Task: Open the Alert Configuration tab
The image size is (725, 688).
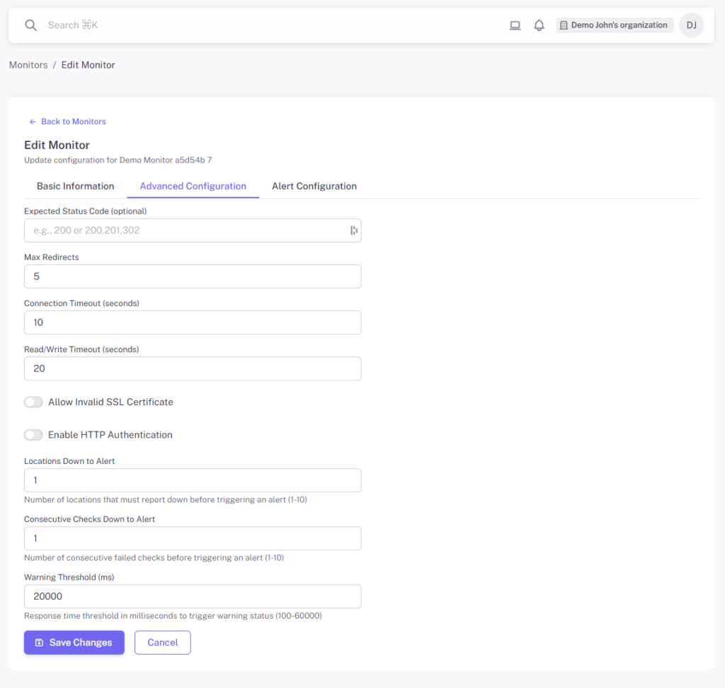Action: coord(314,186)
